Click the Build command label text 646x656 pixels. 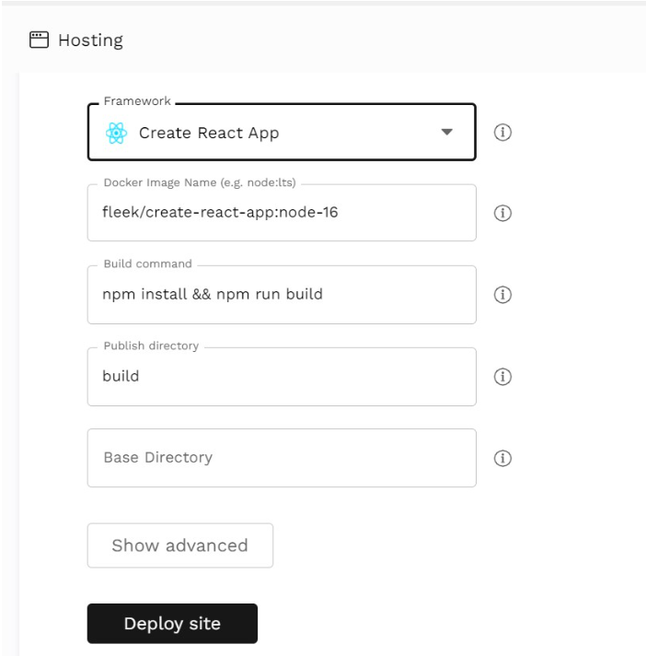tap(148, 264)
